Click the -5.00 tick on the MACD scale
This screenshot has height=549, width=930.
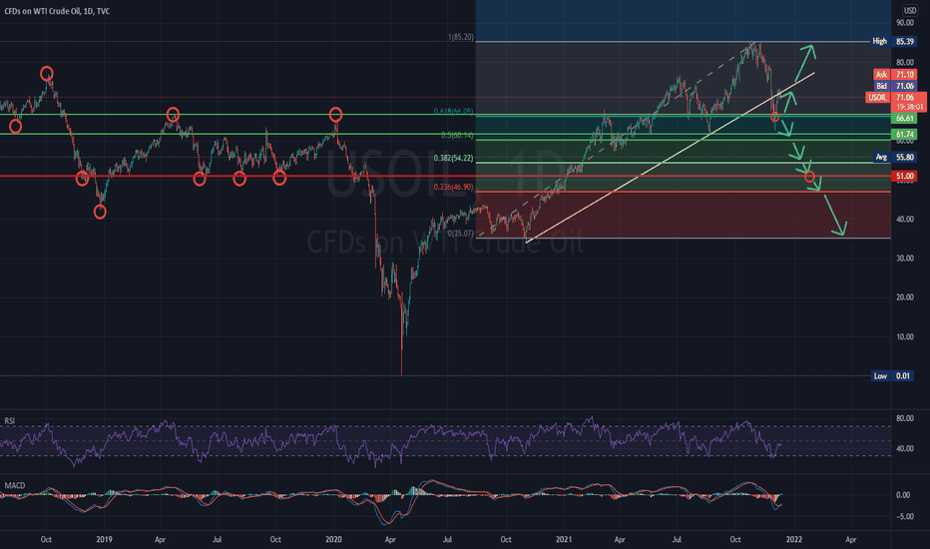904,516
